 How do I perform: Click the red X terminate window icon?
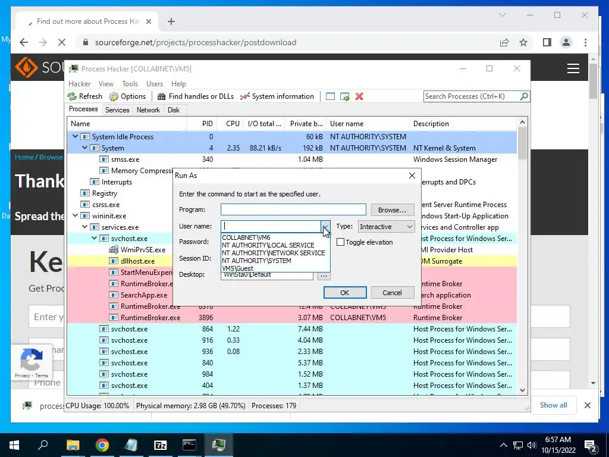click(359, 96)
